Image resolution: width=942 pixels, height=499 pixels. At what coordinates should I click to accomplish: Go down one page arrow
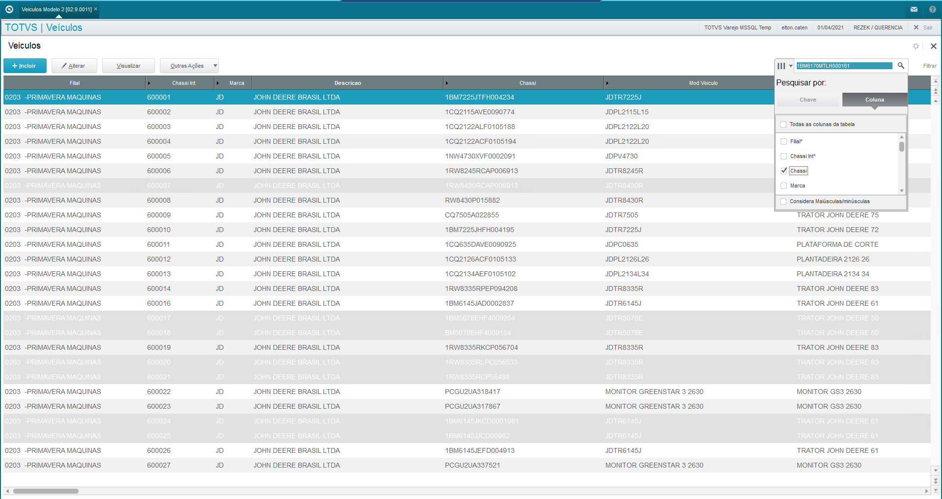pyautogui.click(x=936, y=481)
